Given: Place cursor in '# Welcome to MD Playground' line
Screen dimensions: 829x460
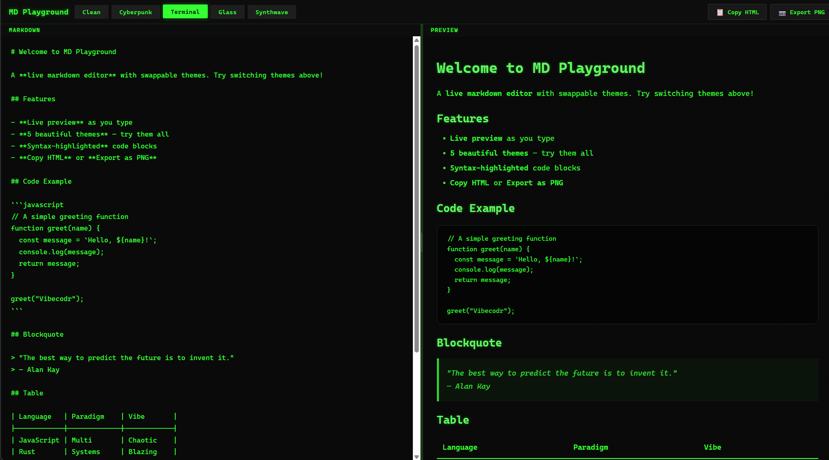Looking at the screenshot, I should 63,52.
